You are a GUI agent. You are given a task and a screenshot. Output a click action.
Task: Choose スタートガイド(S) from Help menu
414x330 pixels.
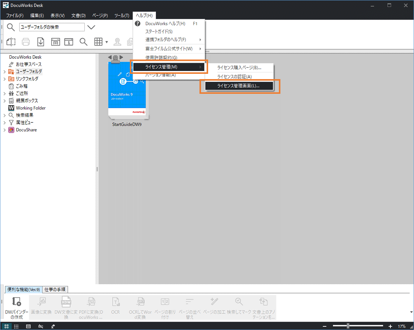tap(169, 31)
